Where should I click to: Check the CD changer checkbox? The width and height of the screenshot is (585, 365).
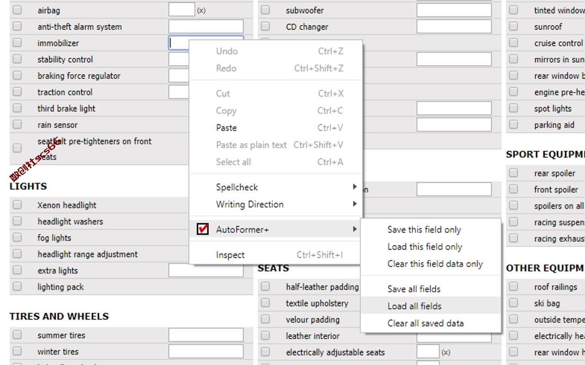click(x=265, y=26)
